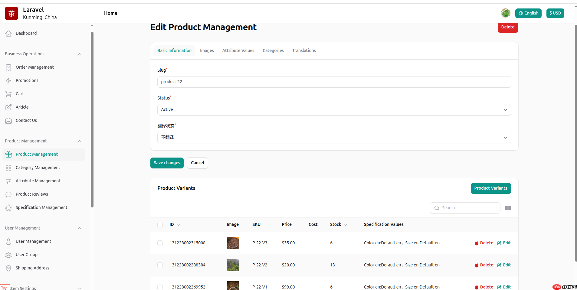Open the Translations tab

(304, 51)
